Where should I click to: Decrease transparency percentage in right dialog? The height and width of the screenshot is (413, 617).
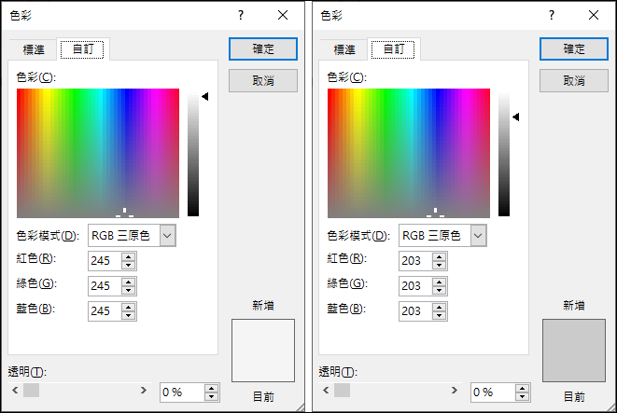pos(522,396)
